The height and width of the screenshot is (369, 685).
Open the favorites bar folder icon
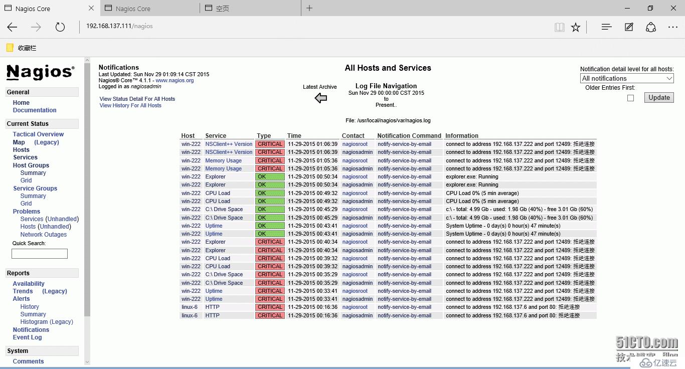coord(10,48)
